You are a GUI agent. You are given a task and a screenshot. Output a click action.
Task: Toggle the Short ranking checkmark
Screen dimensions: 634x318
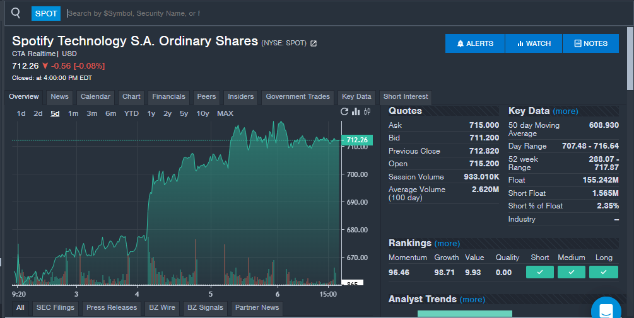point(540,272)
